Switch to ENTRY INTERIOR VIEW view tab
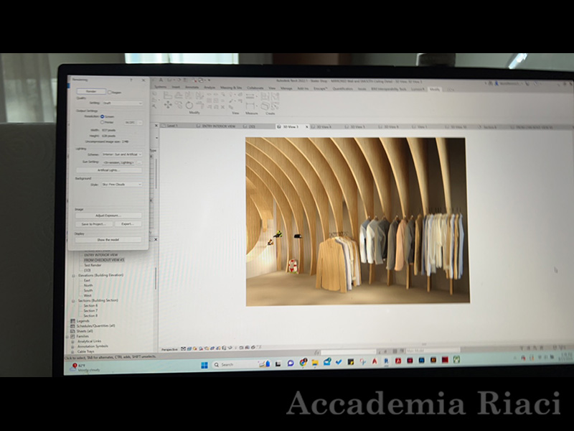Viewport: 574px width, 431px height. pyautogui.click(x=216, y=126)
